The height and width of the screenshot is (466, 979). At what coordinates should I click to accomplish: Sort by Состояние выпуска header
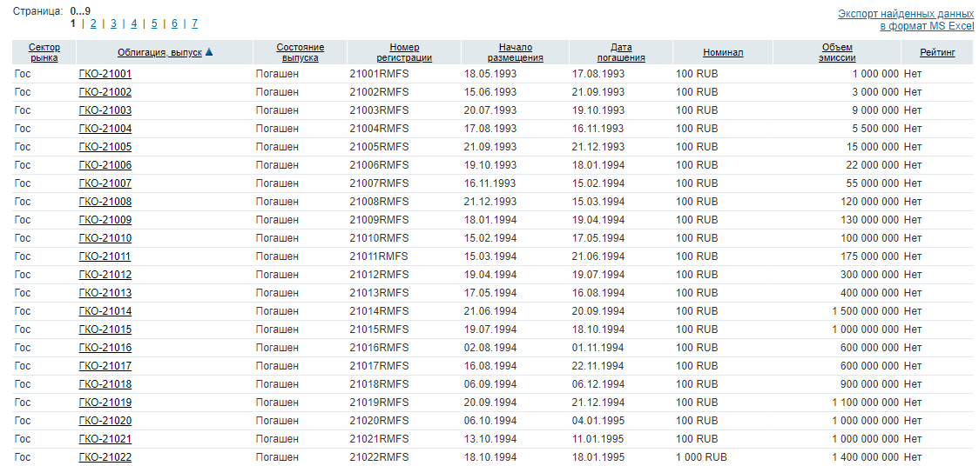pos(300,52)
